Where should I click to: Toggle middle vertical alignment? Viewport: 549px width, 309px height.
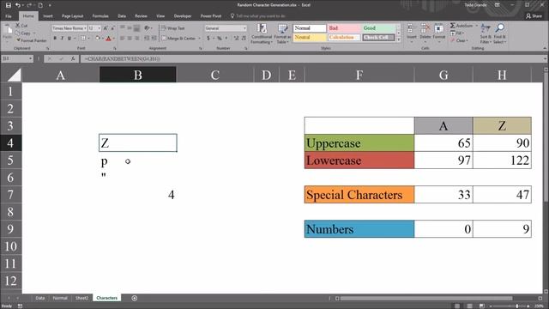point(130,28)
